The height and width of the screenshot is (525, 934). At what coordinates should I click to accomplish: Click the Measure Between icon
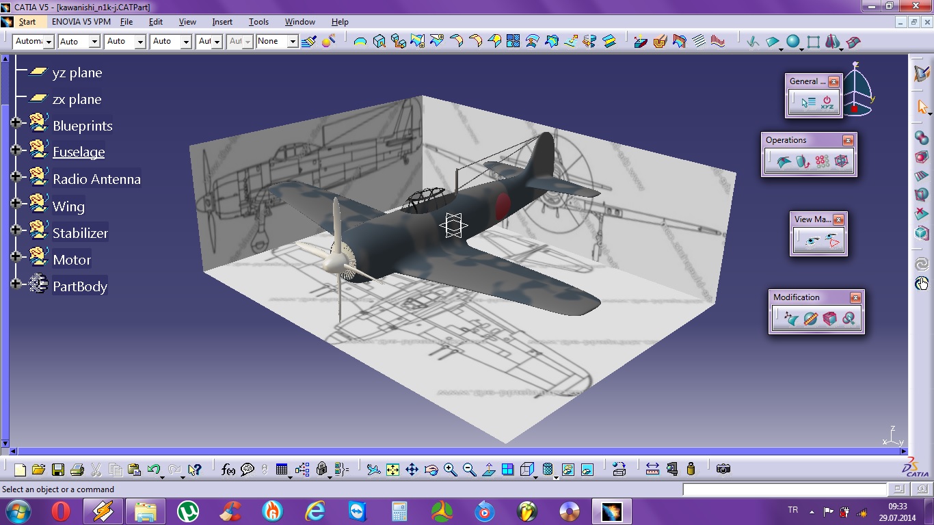[652, 469]
